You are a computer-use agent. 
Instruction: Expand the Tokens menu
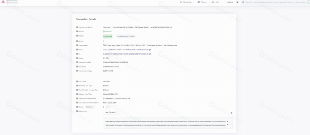point(203,2)
